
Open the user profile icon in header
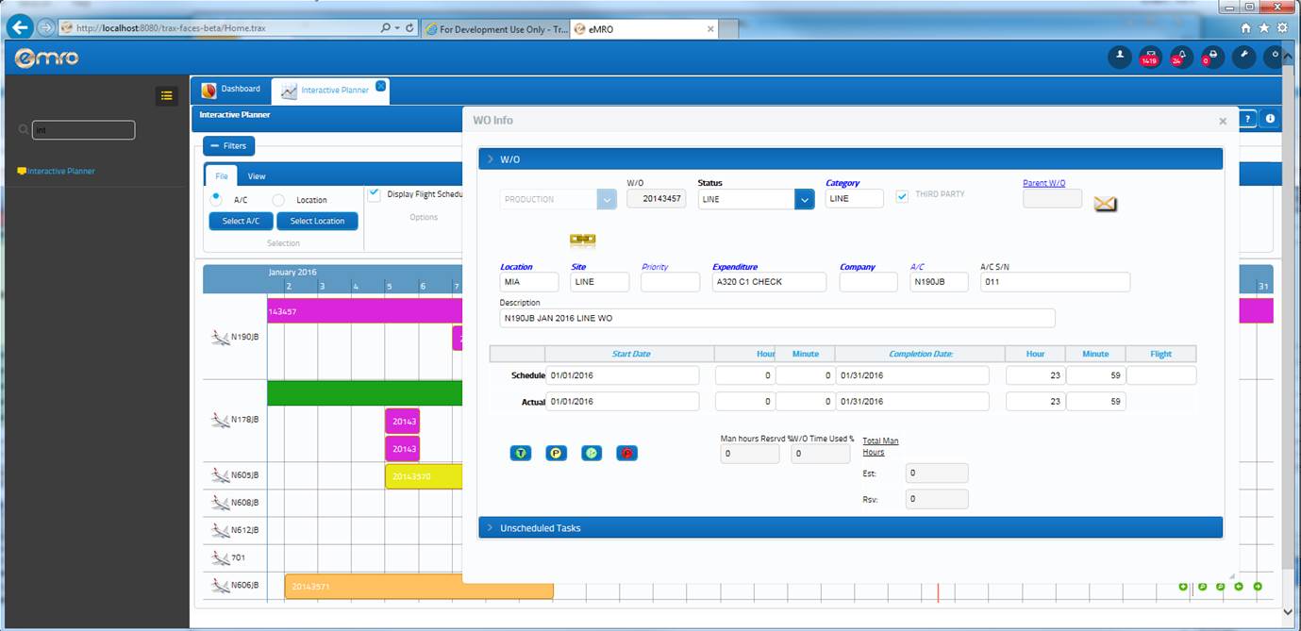point(1120,57)
